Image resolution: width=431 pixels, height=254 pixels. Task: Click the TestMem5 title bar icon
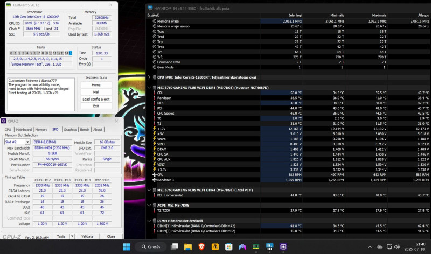pos(9,5)
